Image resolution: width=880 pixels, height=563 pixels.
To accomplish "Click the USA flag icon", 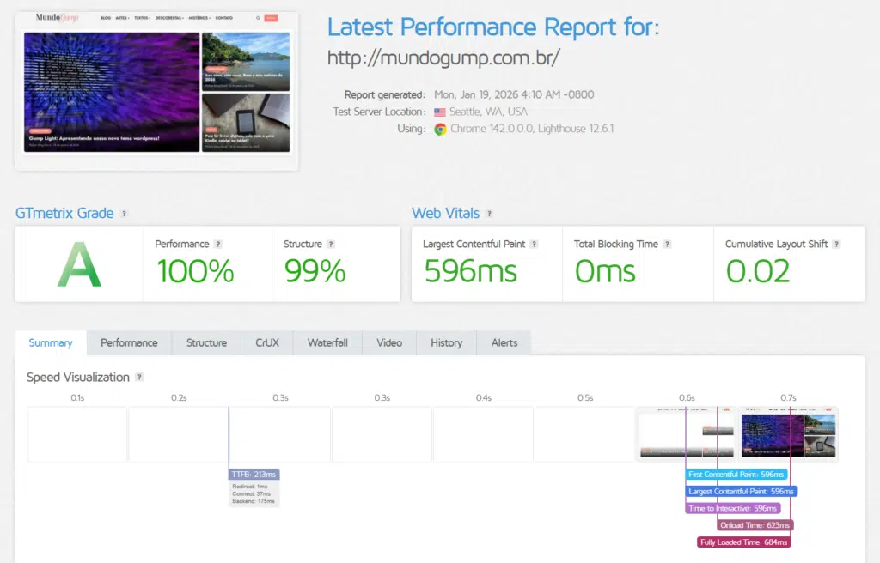I will (440, 112).
